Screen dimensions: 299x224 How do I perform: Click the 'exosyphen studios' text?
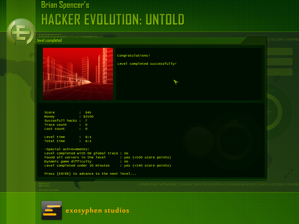pos(98,210)
